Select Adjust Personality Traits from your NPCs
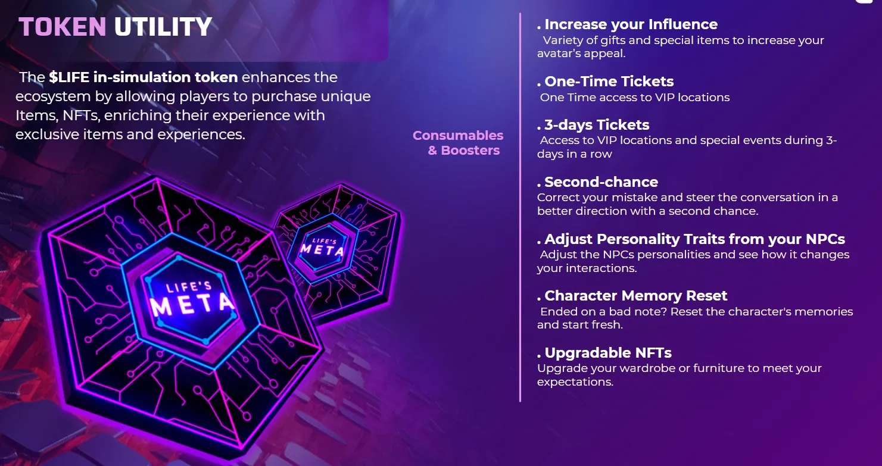Viewport: 882px width, 466px height. click(694, 239)
